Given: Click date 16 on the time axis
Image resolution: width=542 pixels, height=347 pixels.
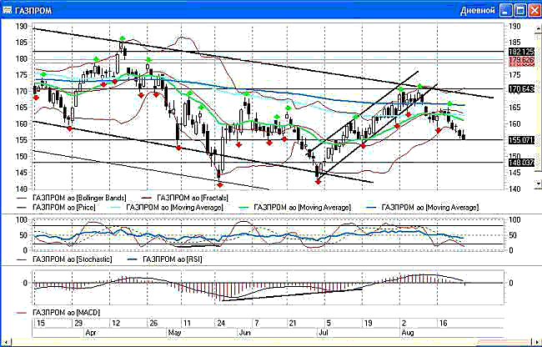Looking at the screenshot, I should pyautogui.click(x=443, y=324).
